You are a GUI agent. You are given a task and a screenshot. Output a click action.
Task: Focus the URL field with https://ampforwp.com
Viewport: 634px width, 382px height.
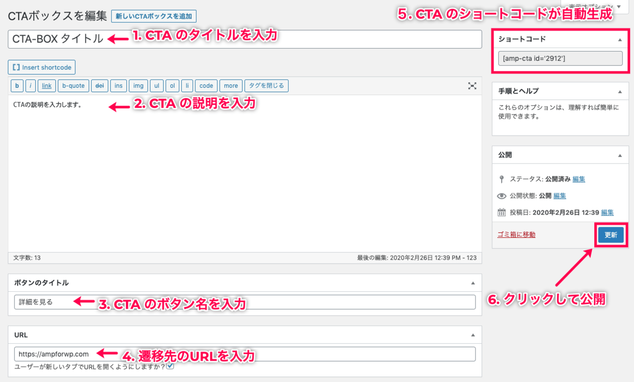click(x=245, y=354)
